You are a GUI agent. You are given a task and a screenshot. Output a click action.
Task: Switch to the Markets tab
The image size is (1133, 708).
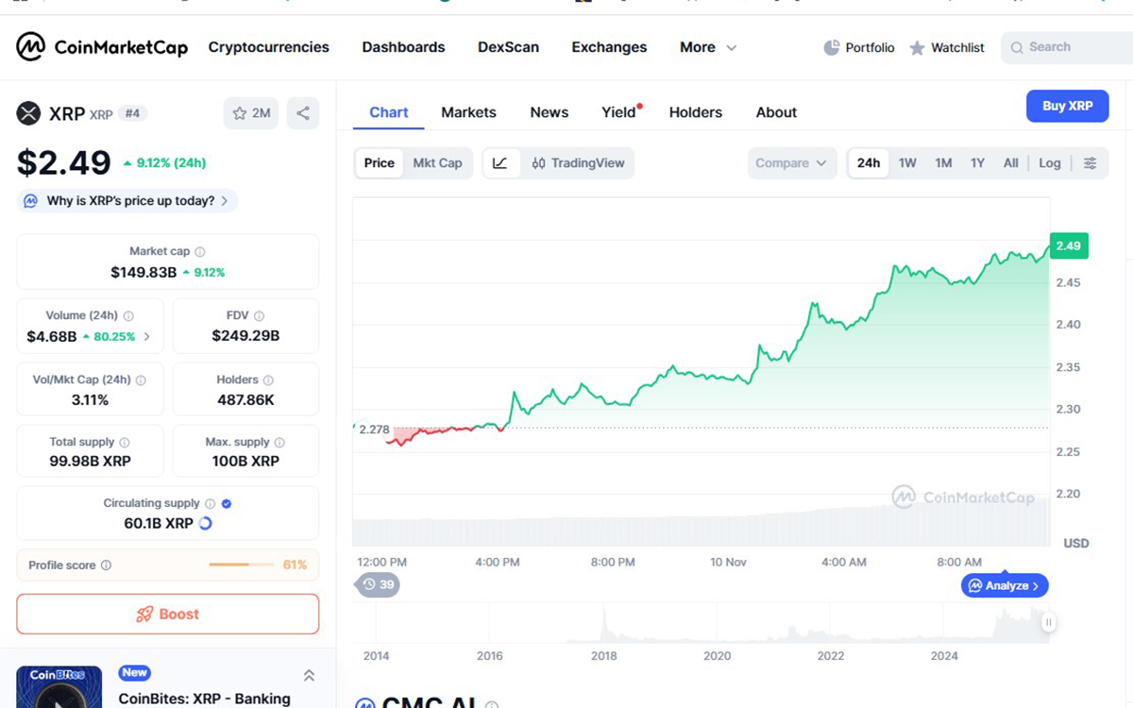click(468, 111)
